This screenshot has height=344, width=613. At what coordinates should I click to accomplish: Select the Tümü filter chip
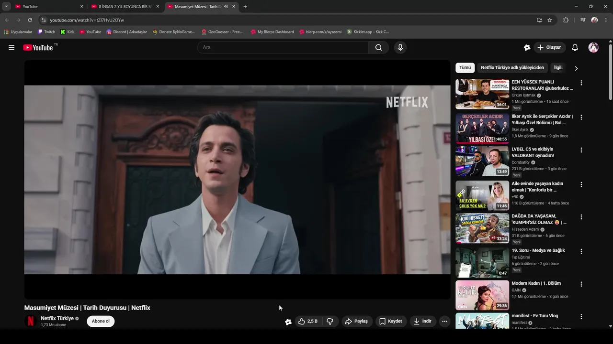point(465,68)
